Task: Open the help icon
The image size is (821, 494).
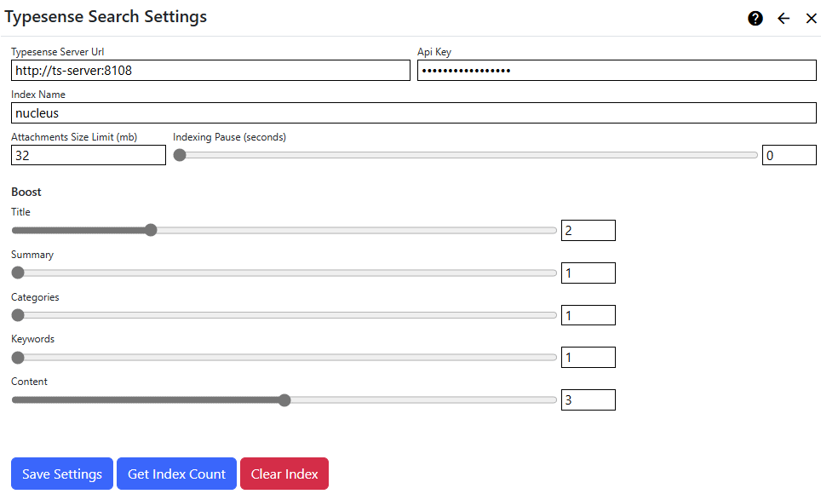Action: [x=755, y=18]
